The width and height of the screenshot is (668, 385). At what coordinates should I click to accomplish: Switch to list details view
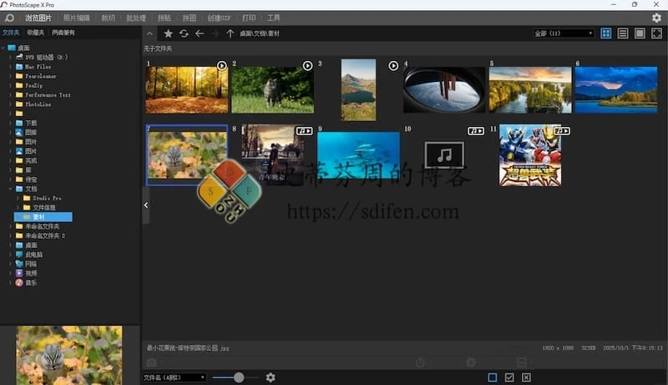[x=623, y=33]
